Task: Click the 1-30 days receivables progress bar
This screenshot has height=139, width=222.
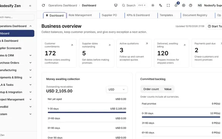Action: 87,112
